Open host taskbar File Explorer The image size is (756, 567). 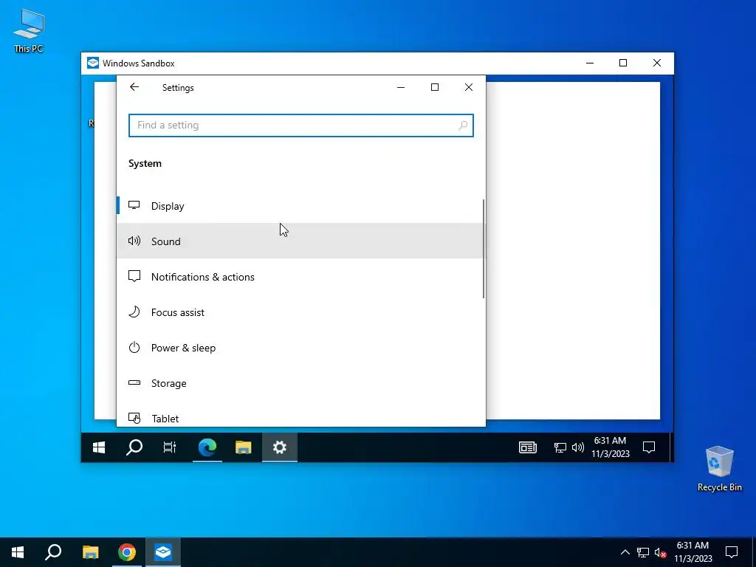[x=90, y=552]
